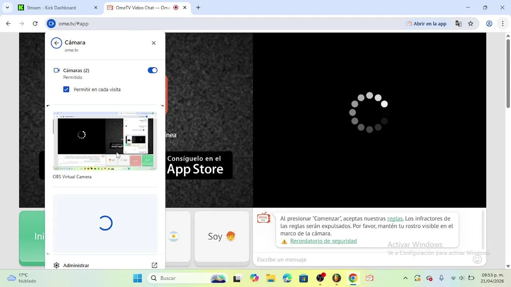511x287 pixels.
Task: Click Abrir en la app button
Action: [x=426, y=24]
